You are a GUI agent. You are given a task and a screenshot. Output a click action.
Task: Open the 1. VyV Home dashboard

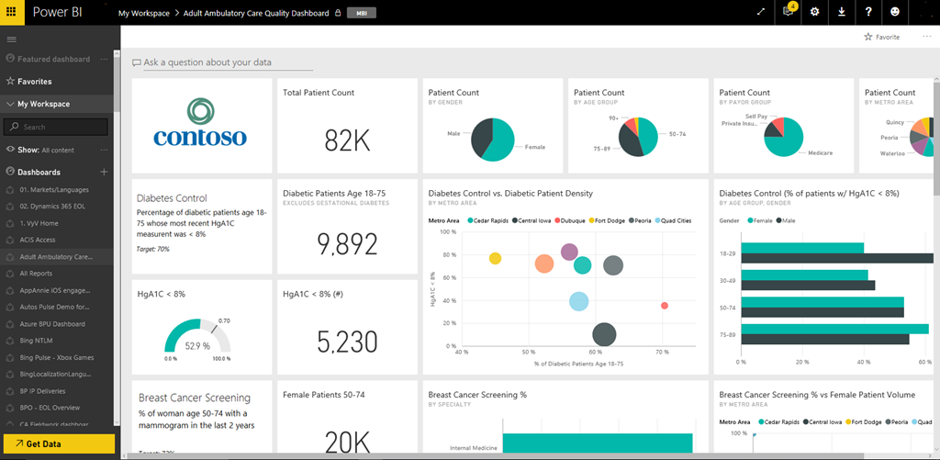(39, 223)
